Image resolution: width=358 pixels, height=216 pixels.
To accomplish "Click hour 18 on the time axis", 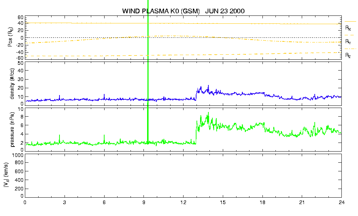I will 262,203.
